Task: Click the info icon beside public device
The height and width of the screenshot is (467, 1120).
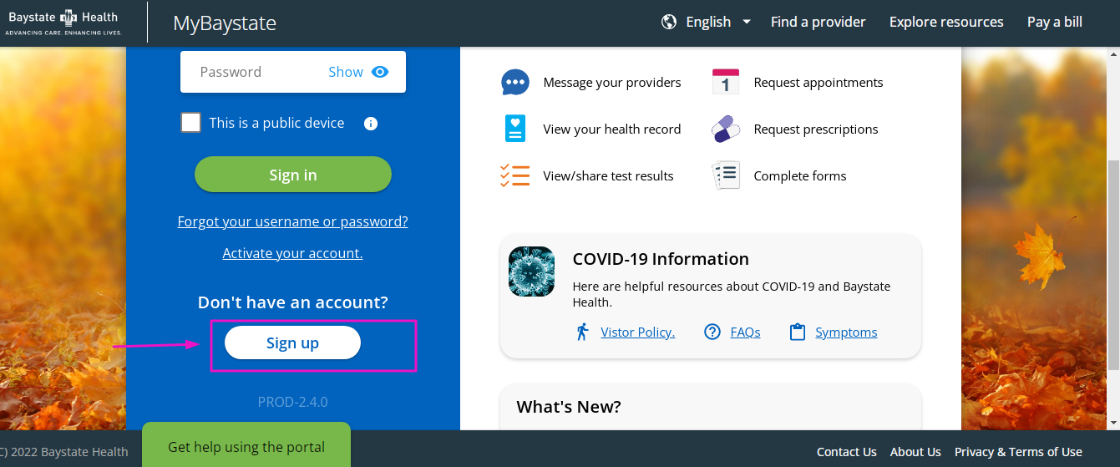Action: 371,124
